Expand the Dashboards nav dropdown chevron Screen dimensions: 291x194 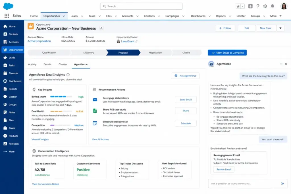point(209,16)
